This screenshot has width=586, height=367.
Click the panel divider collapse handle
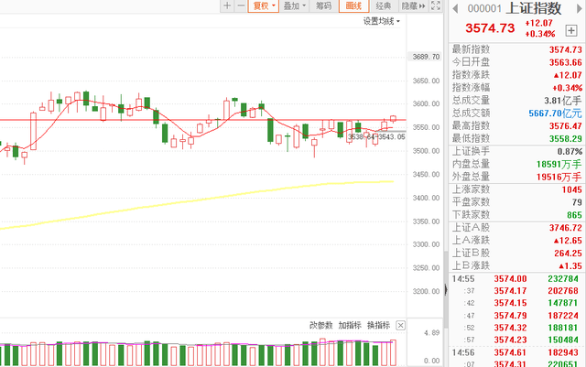click(x=445, y=290)
